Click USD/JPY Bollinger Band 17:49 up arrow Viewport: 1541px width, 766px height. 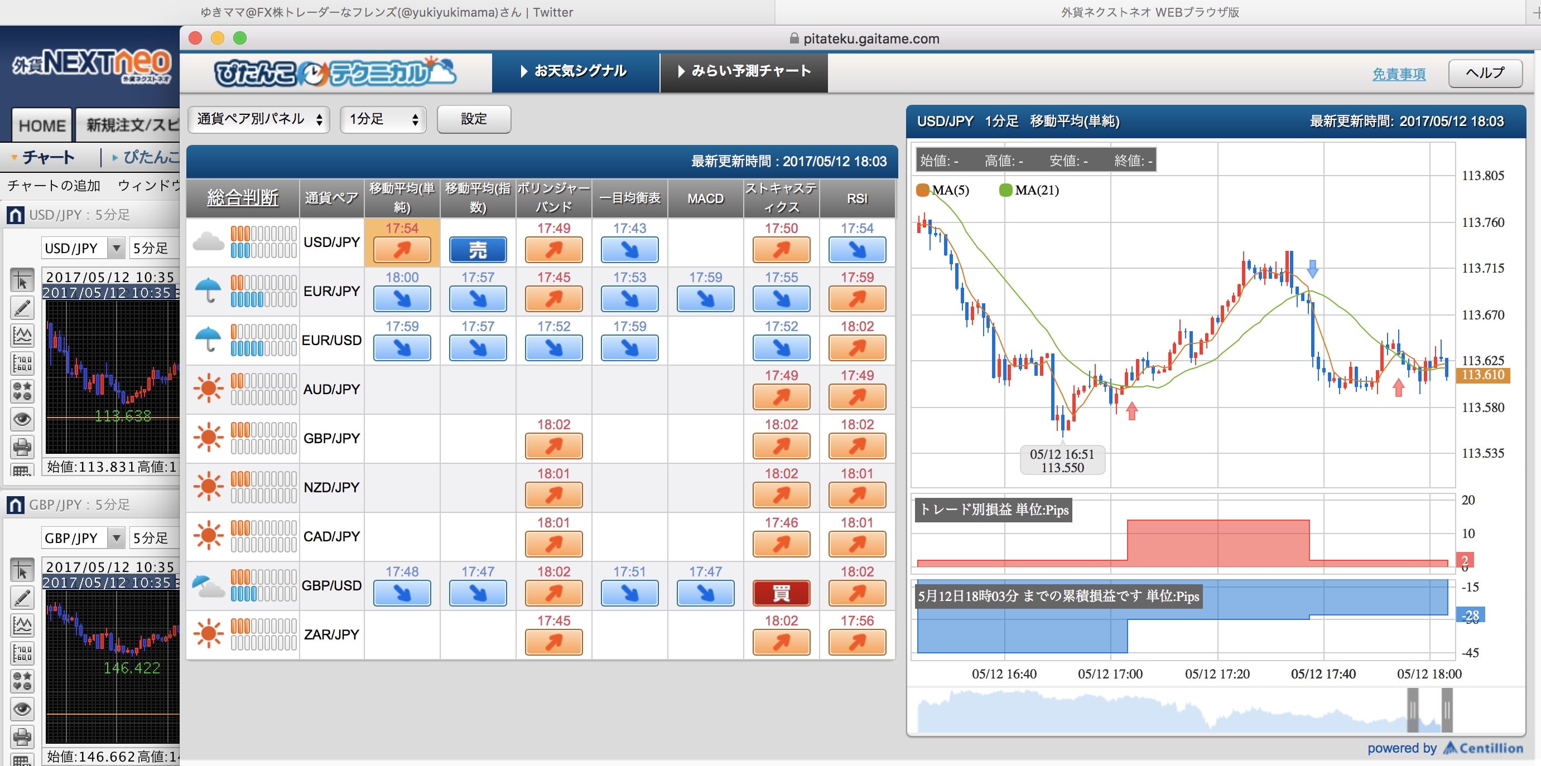click(x=554, y=249)
